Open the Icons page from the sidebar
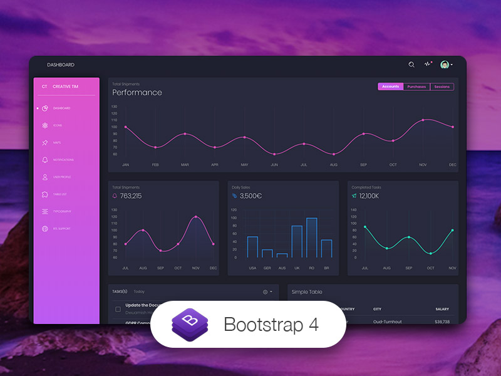 coord(44,125)
